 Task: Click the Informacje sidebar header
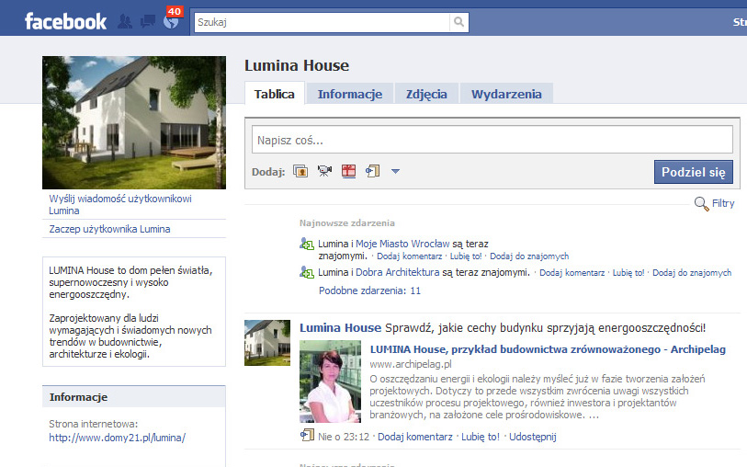click(134, 397)
